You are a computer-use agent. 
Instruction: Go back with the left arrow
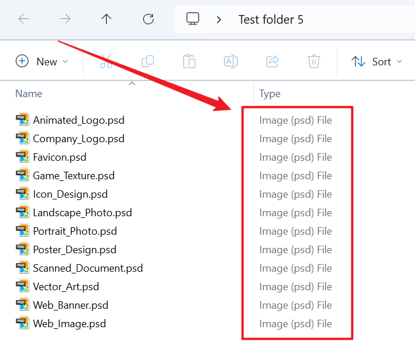click(24, 19)
